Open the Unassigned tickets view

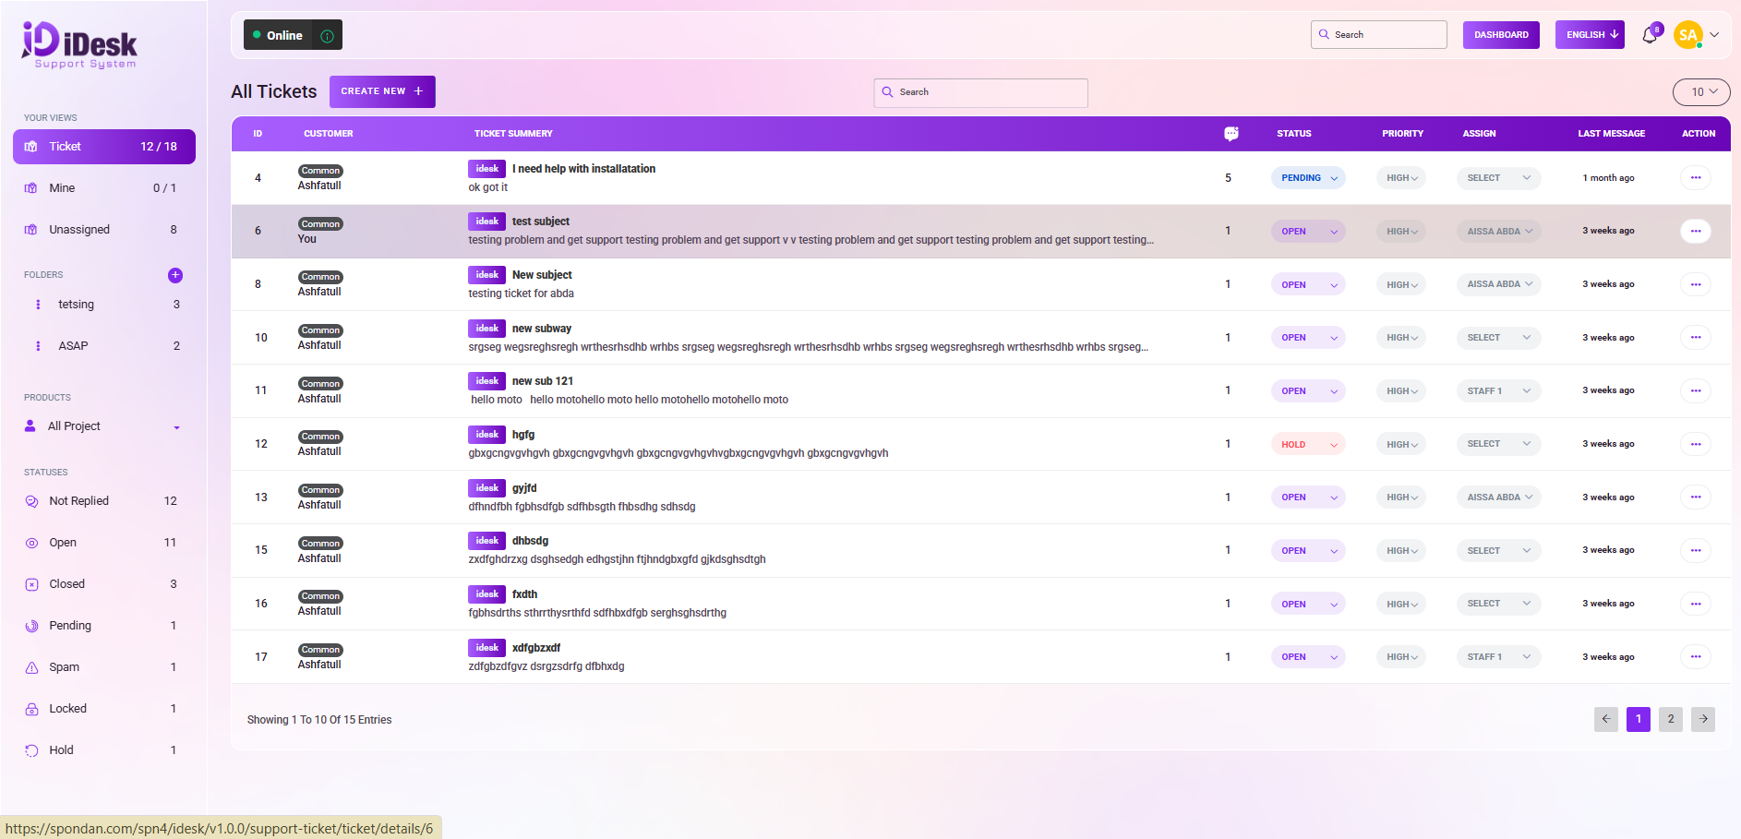(79, 230)
